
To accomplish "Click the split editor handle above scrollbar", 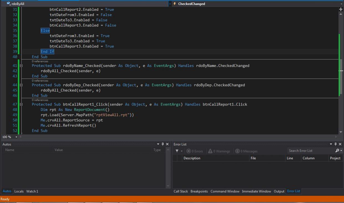I will 341,9.
